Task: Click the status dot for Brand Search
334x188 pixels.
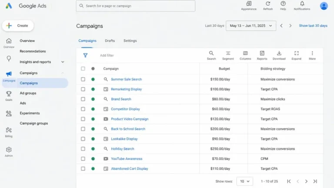Action: pos(93,99)
